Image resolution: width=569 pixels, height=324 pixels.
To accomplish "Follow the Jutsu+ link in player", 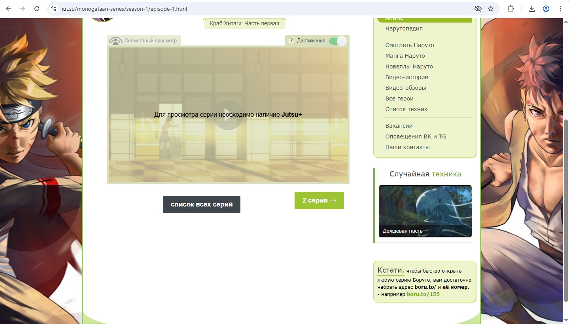I will (291, 115).
